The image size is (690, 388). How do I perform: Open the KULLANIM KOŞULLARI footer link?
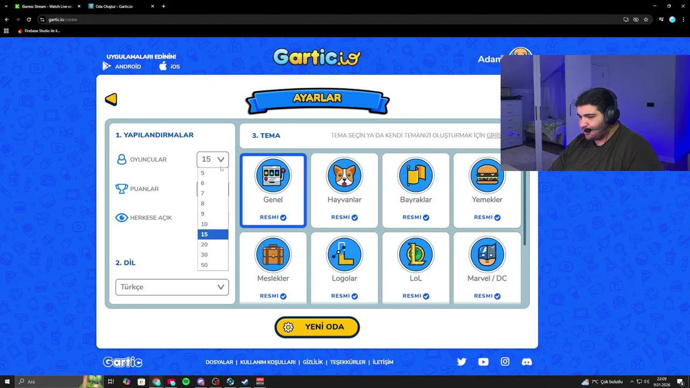[268, 362]
